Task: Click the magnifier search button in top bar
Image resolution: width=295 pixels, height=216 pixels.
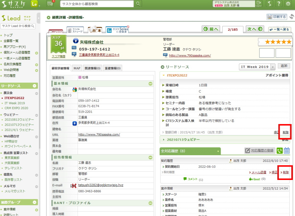Action: point(138,4)
